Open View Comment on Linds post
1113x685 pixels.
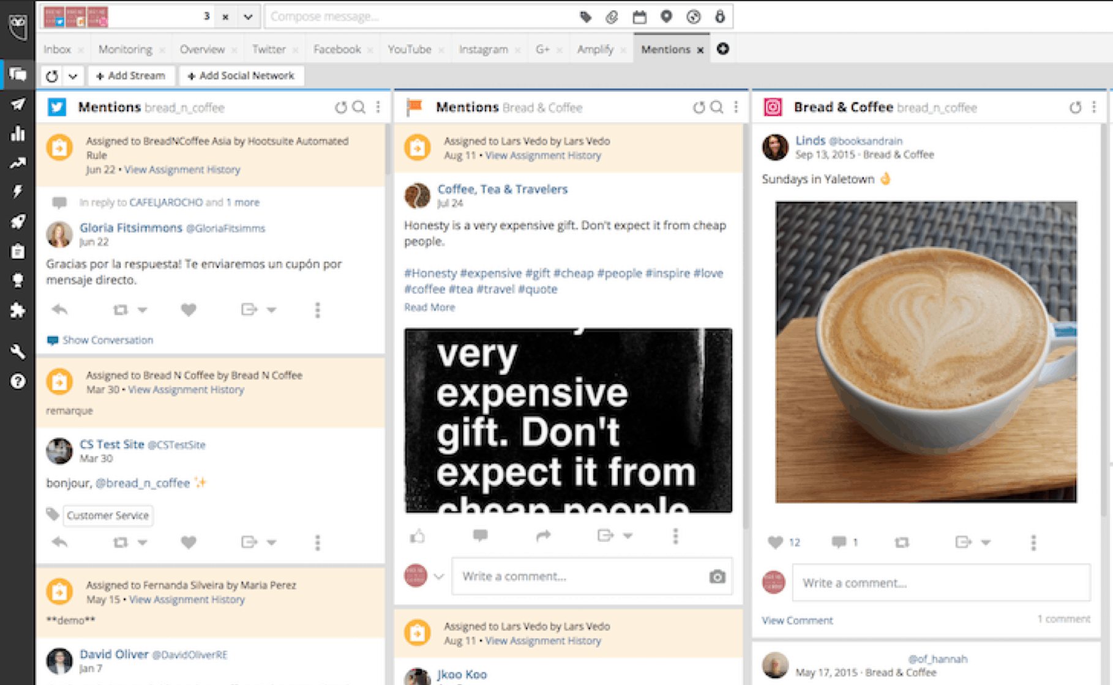[x=797, y=620]
